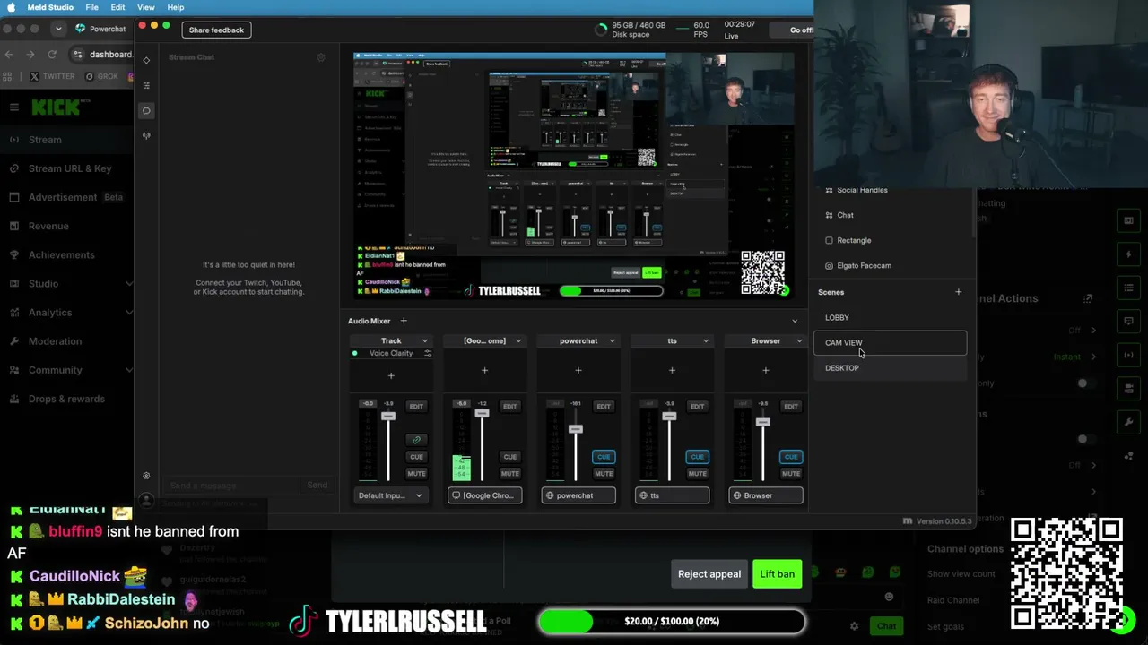Collapse the Audio Mixer panel

(x=794, y=321)
